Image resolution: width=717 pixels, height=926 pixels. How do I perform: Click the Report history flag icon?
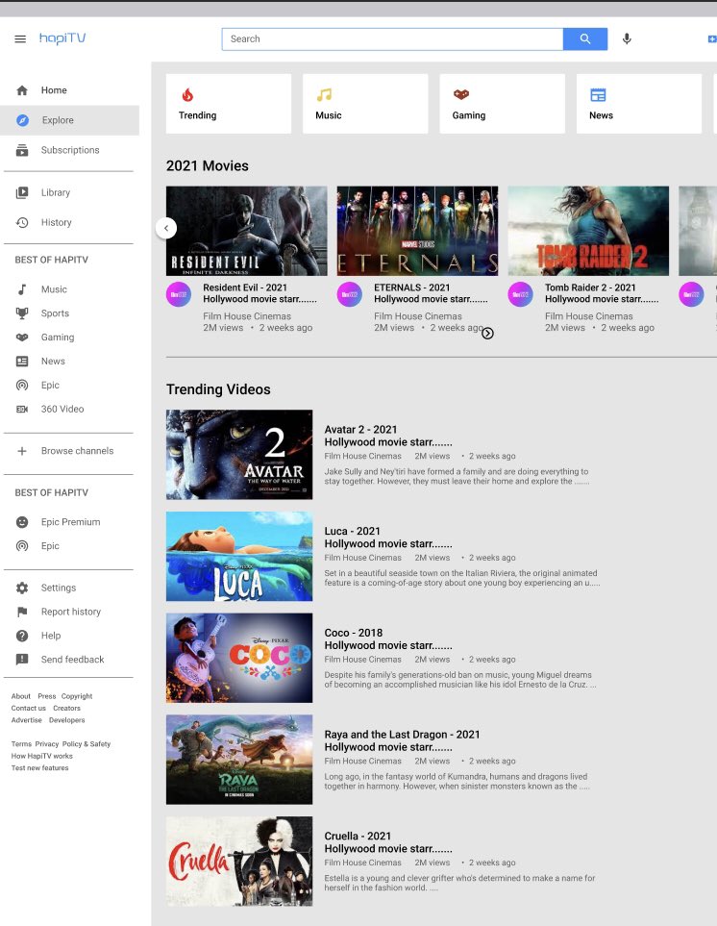point(22,612)
